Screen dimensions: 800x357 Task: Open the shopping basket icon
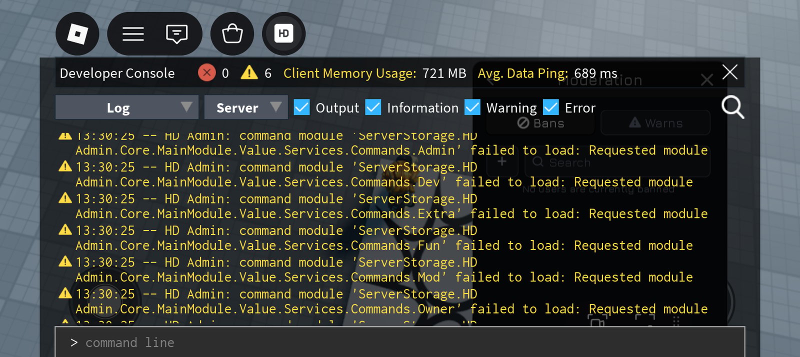232,34
